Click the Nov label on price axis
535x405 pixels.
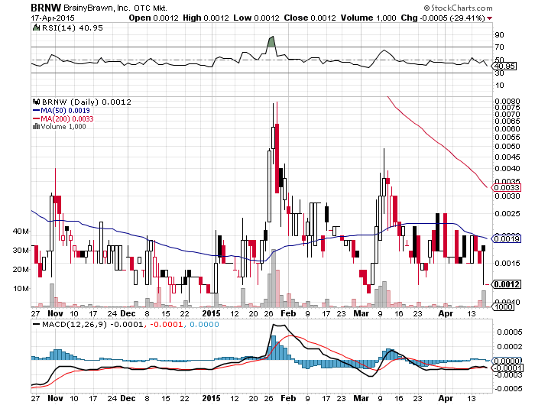[x=55, y=313]
